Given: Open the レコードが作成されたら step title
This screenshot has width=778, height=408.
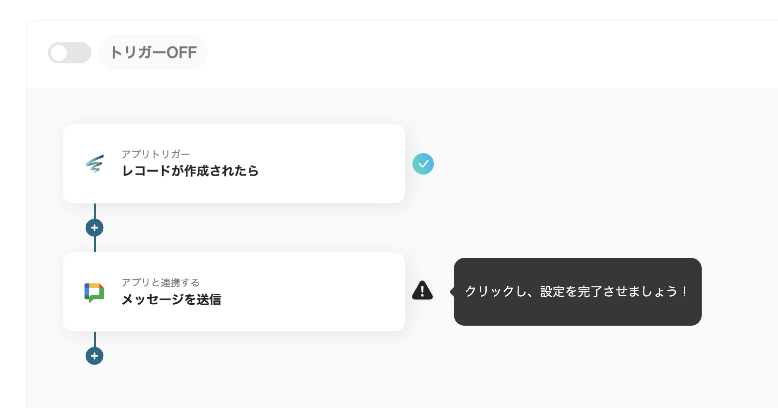Looking at the screenshot, I should [190, 171].
